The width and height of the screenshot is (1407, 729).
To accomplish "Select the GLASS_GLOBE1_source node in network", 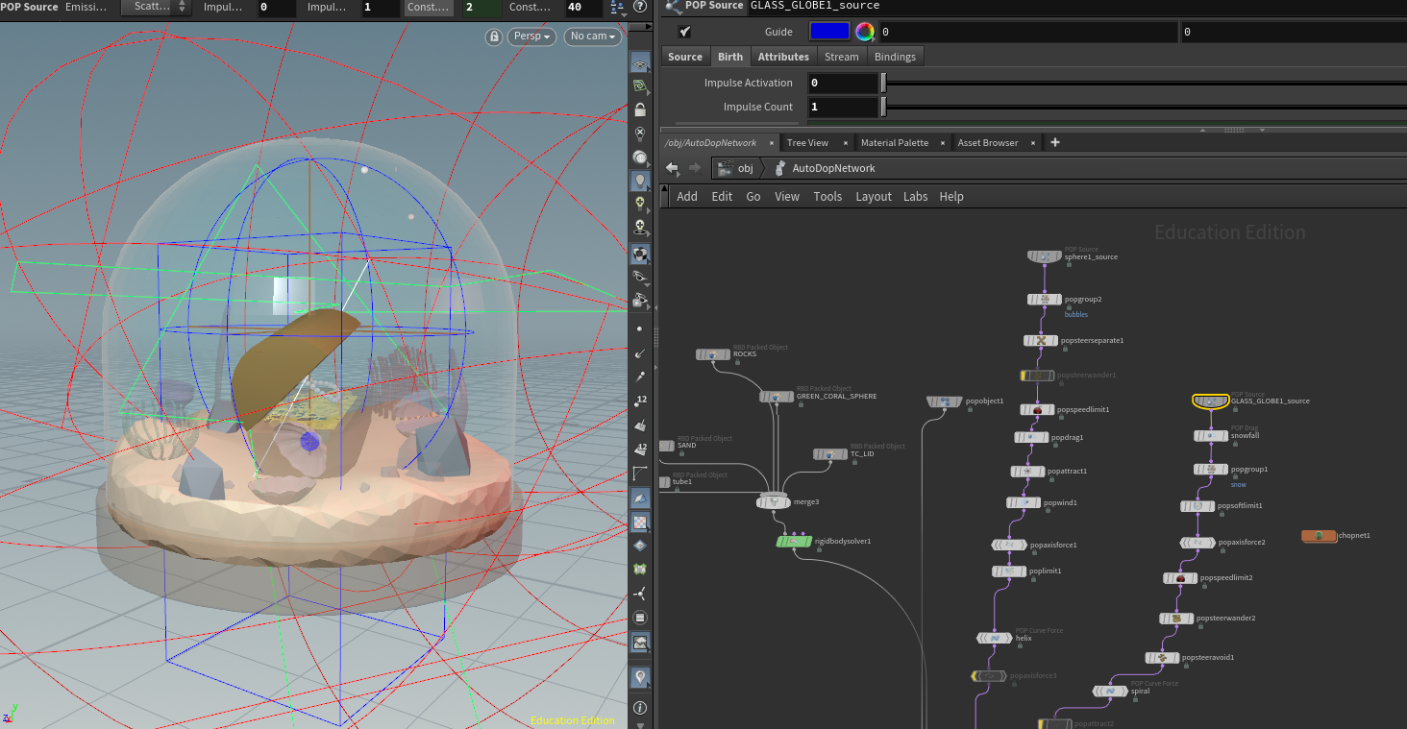I will pos(1210,401).
